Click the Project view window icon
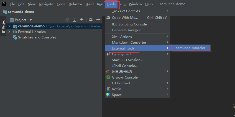 tap(12, 20)
